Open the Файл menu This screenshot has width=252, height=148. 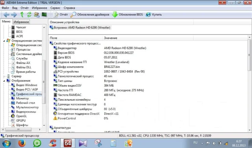(x=5, y=8)
